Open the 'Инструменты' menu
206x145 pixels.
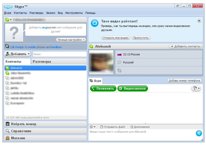coord(74,13)
